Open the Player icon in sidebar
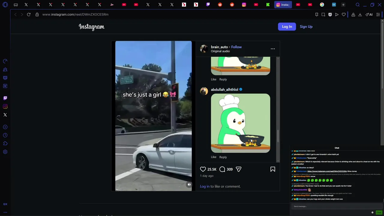Screen dimensions: 384x216 pos(5,127)
